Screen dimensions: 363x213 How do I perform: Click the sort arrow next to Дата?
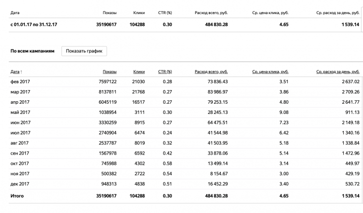[21, 72]
